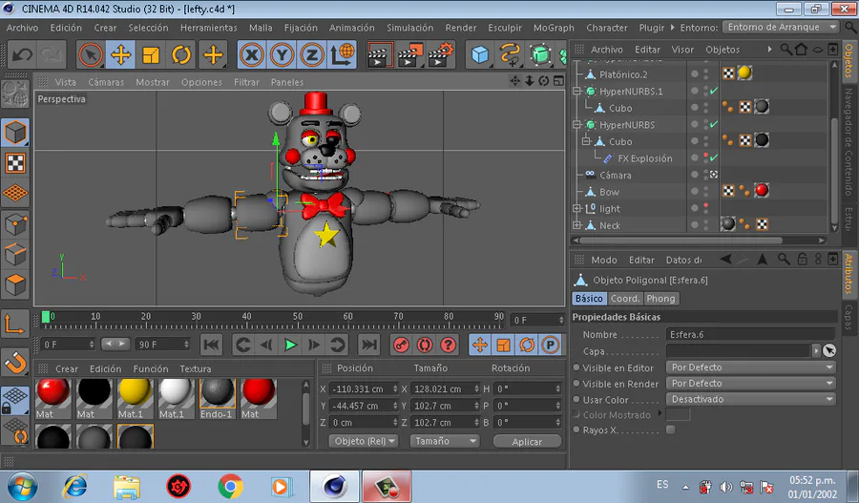This screenshot has width=859, height=503.
Task: Enable Edges mode in left sidebar
Action: click(15, 254)
